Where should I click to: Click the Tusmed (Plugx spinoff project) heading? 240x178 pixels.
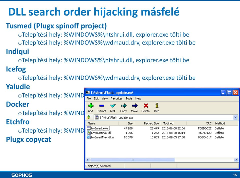point(56,26)
